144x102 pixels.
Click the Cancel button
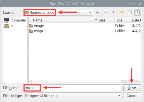point(132,96)
